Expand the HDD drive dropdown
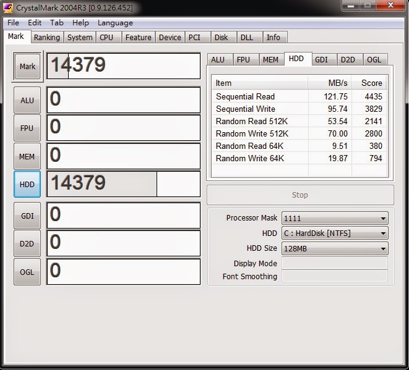The image size is (409, 370). pos(335,233)
